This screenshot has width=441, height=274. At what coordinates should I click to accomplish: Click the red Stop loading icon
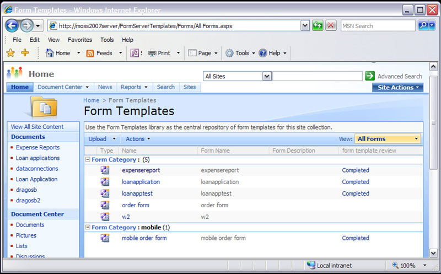331,26
